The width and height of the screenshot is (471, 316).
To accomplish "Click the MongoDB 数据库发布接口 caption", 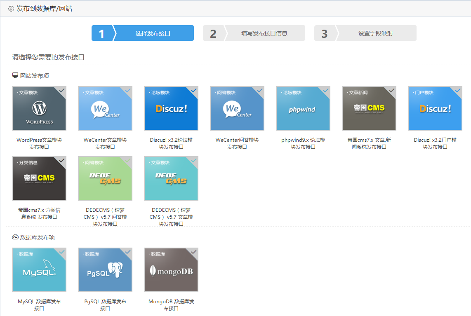I will 171,305.
